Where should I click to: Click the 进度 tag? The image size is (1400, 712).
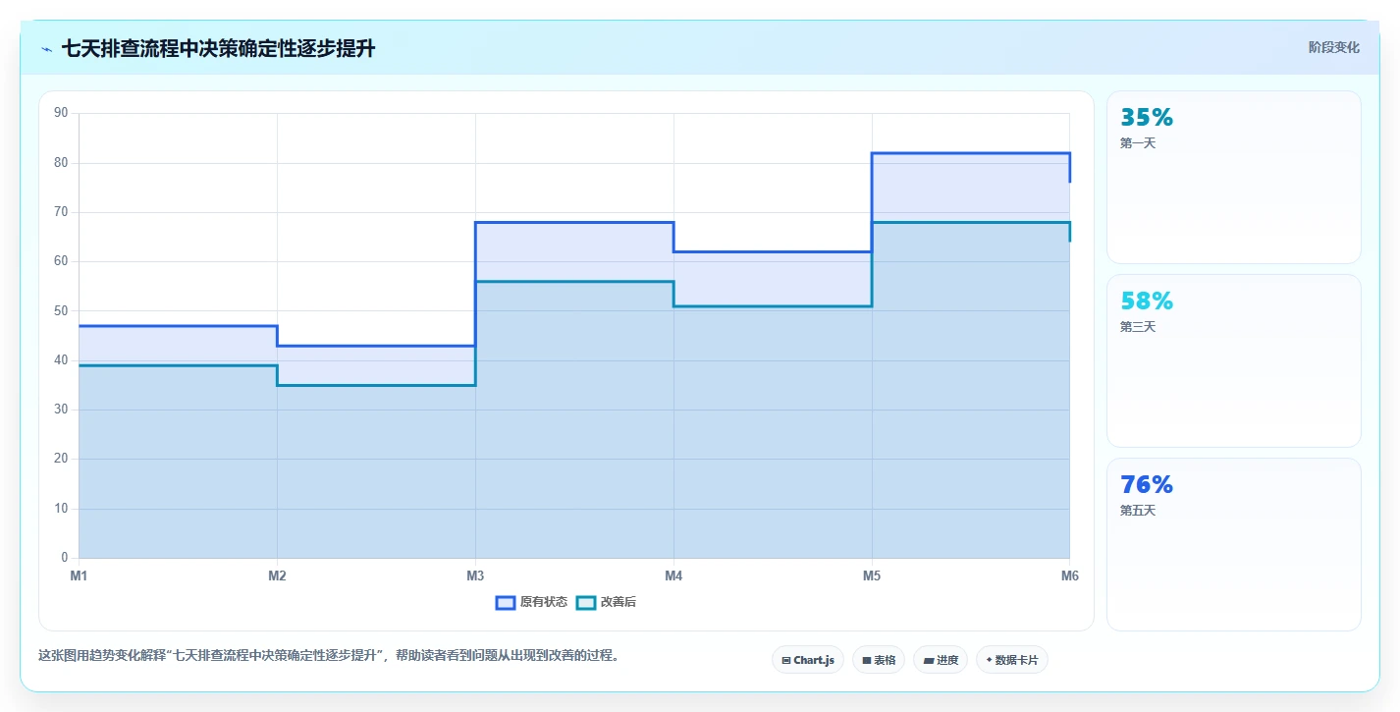click(941, 660)
